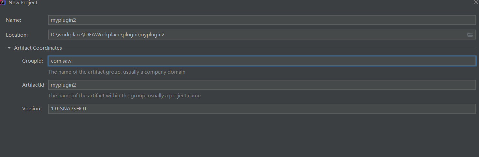The height and width of the screenshot is (157, 479).
Task: Click the IntelliJ IDEA logo icon in title bar
Action: coord(3,3)
